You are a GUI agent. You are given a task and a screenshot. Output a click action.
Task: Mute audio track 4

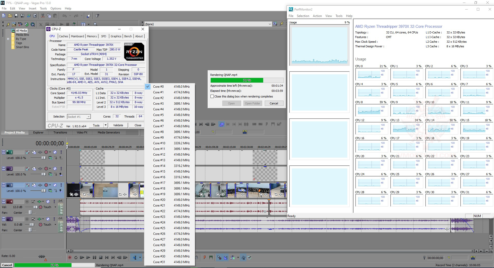(x=48, y=202)
